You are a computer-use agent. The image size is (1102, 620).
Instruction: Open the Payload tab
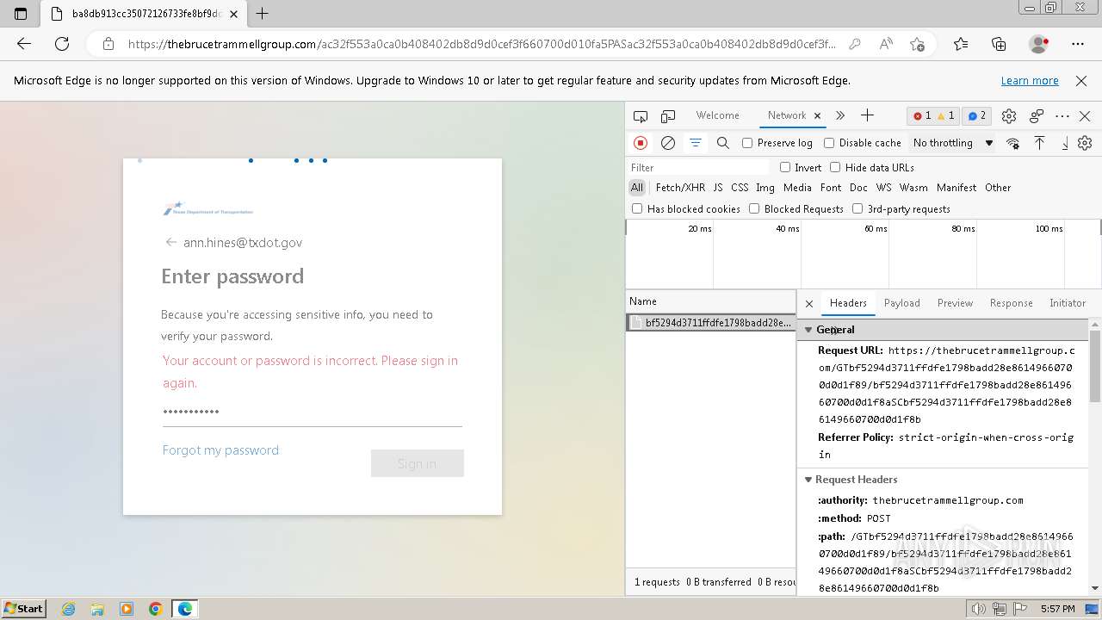coord(902,303)
